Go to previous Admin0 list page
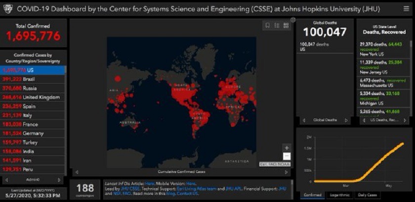This screenshot has width=415, height=202. coord(6,180)
